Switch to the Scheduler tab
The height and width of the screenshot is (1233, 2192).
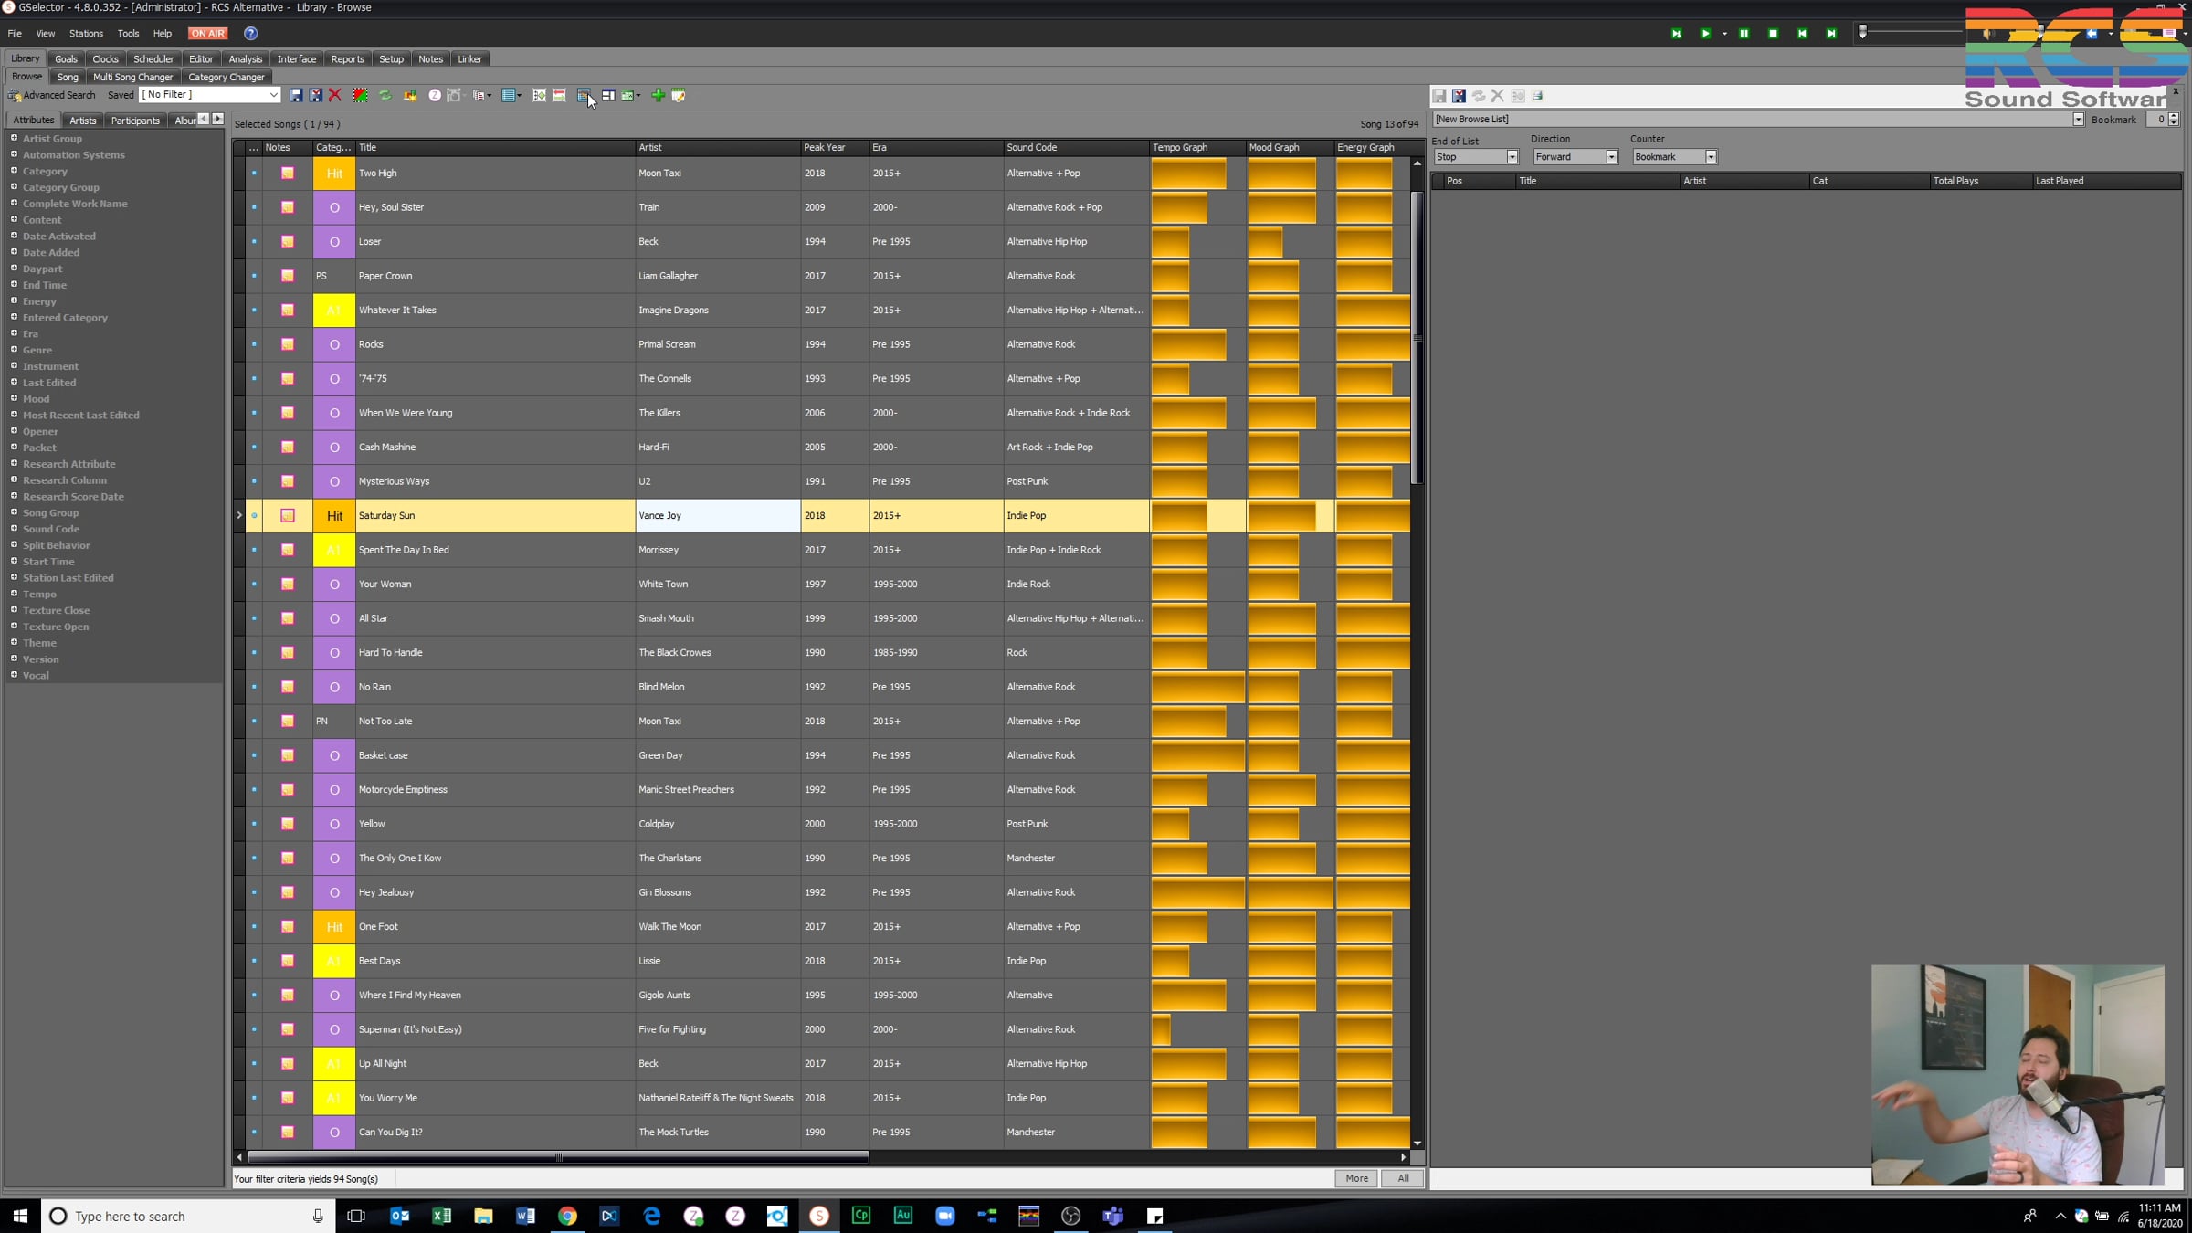click(x=153, y=58)
